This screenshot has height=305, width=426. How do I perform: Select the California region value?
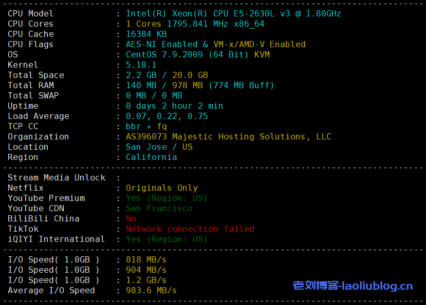pyautogui.click(x=151, y=157)
